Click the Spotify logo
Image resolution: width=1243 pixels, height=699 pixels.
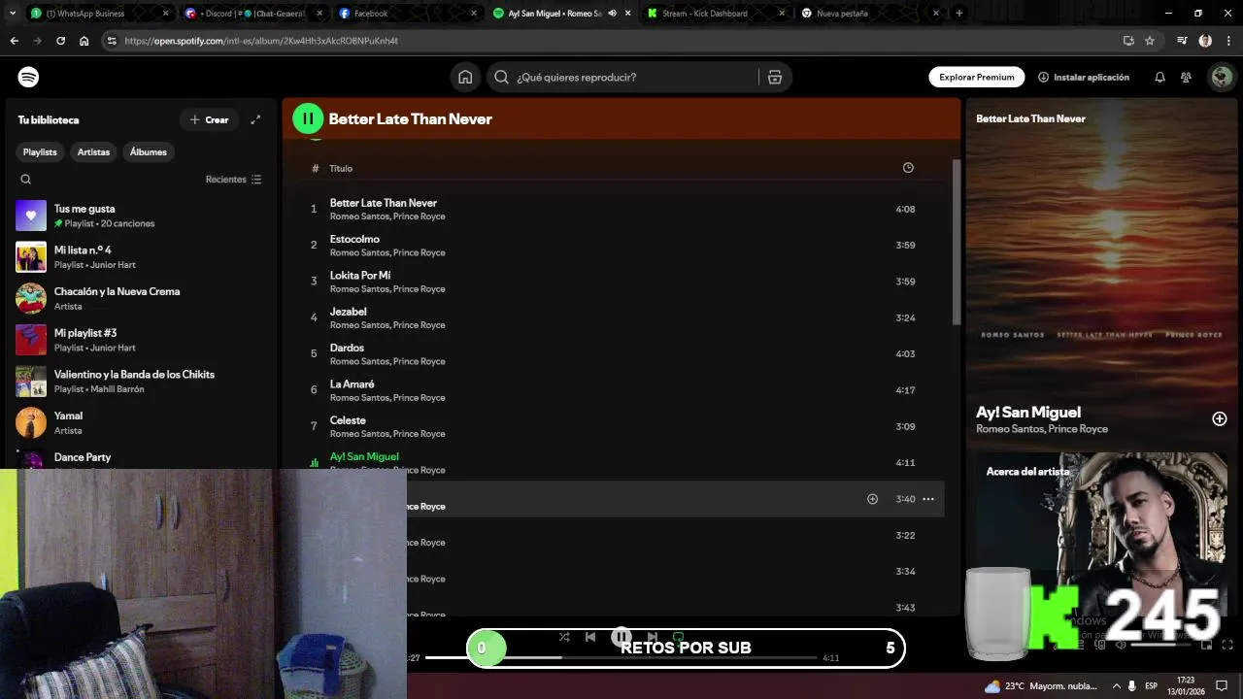(28, 77)
